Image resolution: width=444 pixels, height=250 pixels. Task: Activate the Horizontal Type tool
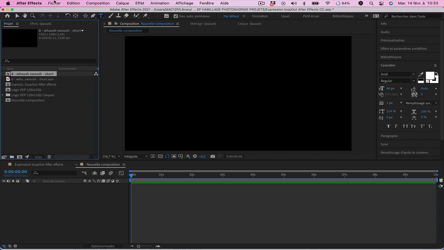[101, 16]
